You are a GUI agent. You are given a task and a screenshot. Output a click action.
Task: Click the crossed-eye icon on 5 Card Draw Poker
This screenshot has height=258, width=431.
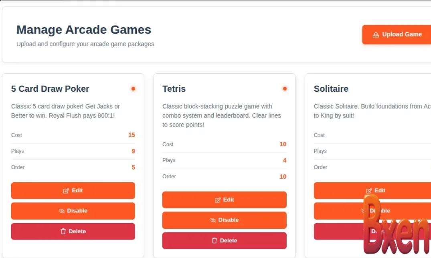tap(62, 211)
